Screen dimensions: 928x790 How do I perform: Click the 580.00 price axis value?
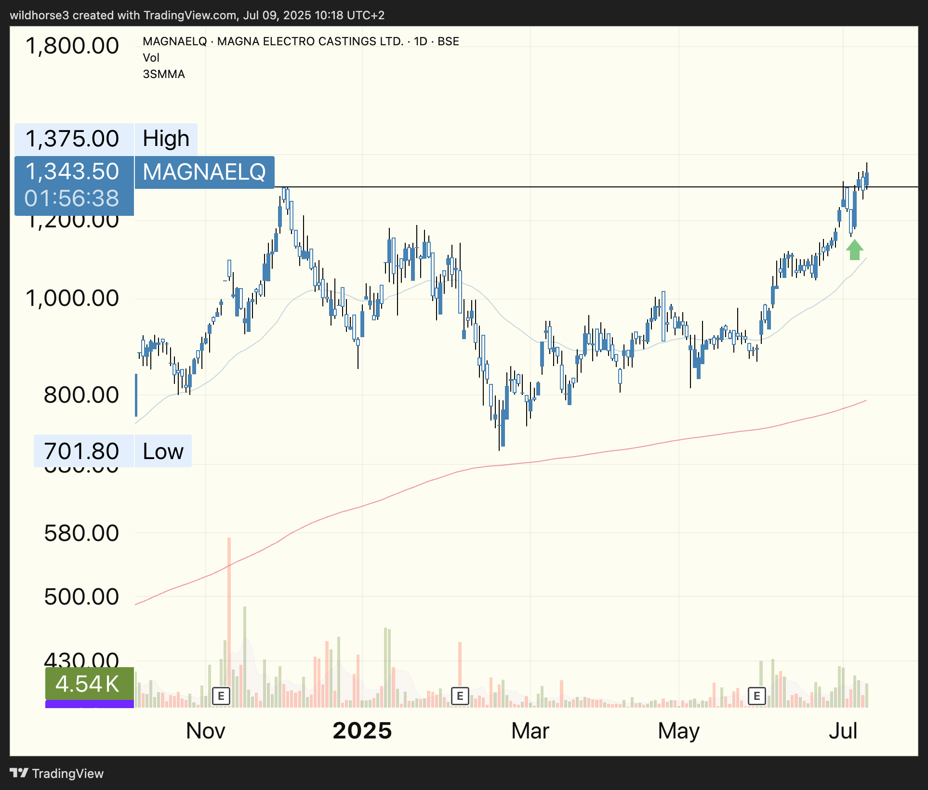tap(81, 533)
